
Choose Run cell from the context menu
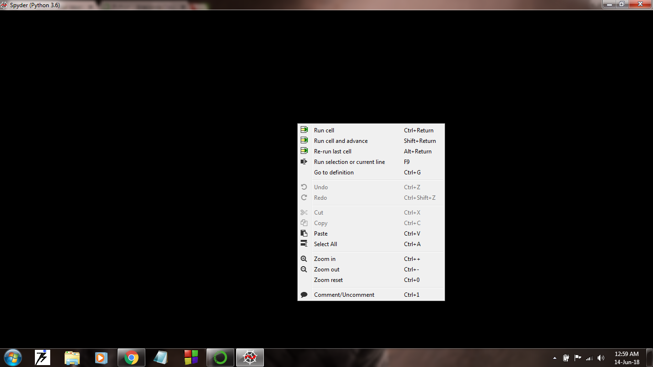point(371,130)
